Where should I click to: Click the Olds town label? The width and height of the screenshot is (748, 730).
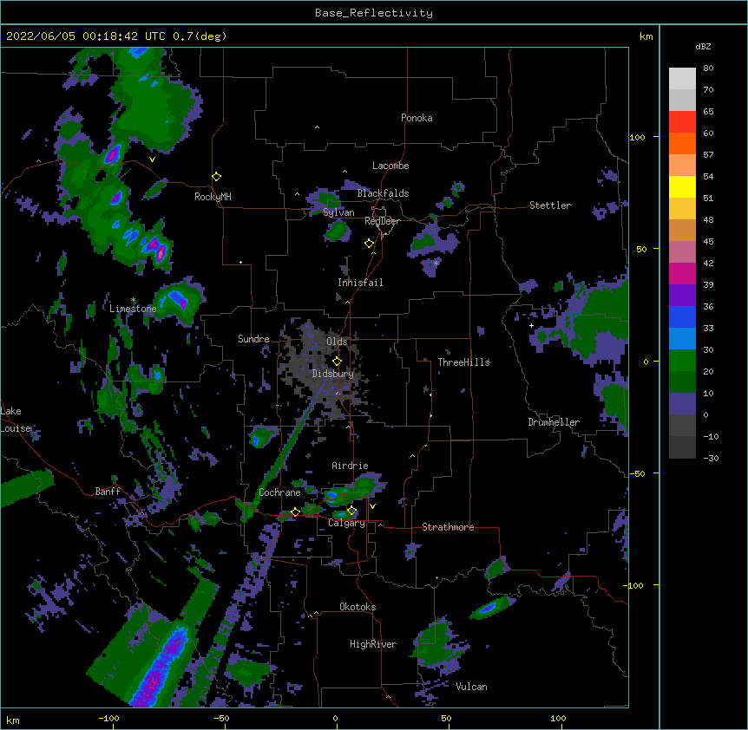point(337,342)
